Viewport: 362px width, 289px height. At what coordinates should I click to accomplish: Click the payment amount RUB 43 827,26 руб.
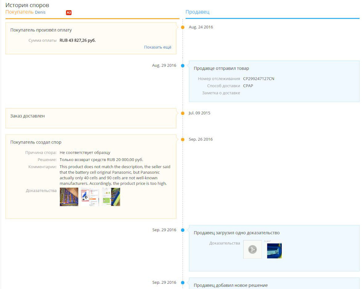(78, 40)
